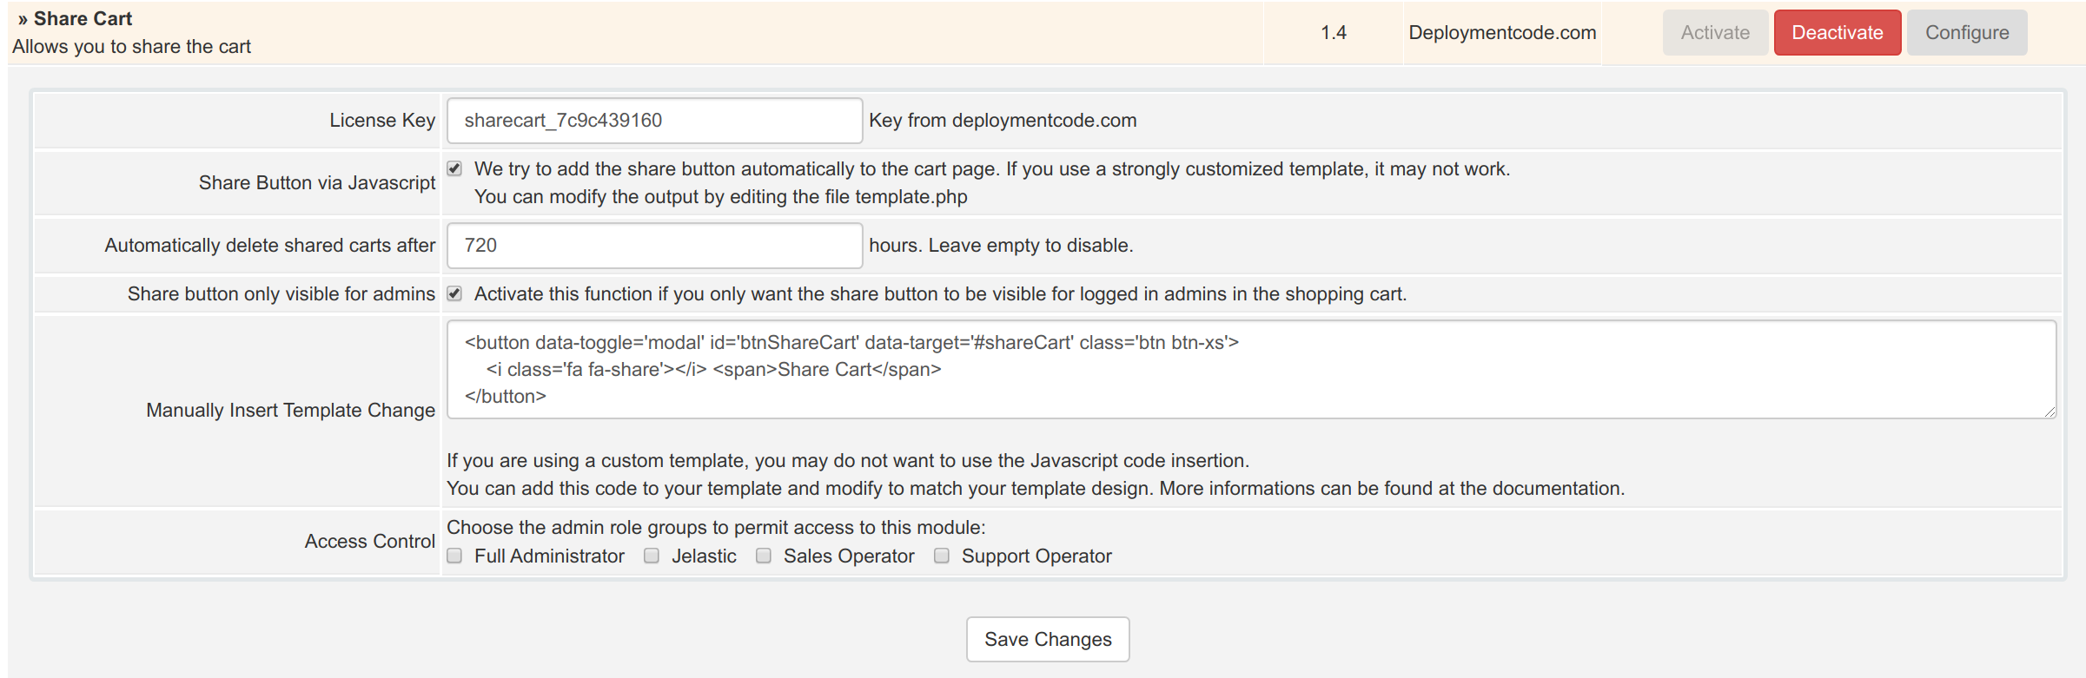Click the 'Key from deploymentcode.com' hint text

pos(1002,121)
